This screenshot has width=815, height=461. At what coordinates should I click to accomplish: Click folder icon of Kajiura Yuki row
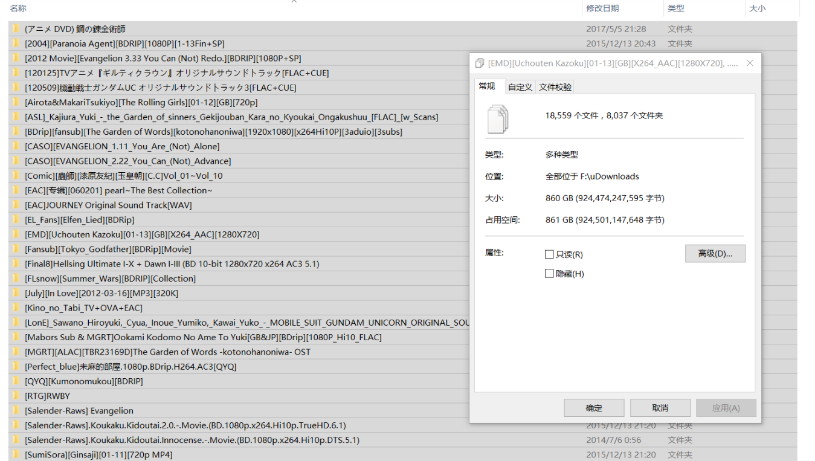click(x=16, y=117)
